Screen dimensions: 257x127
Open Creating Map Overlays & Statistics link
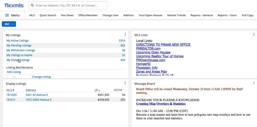[x=161, y=104]
